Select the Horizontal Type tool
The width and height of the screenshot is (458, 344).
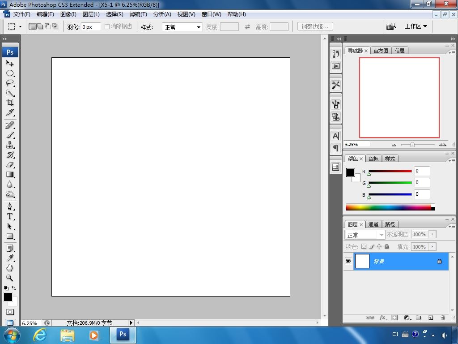click(x=10, y=216)
